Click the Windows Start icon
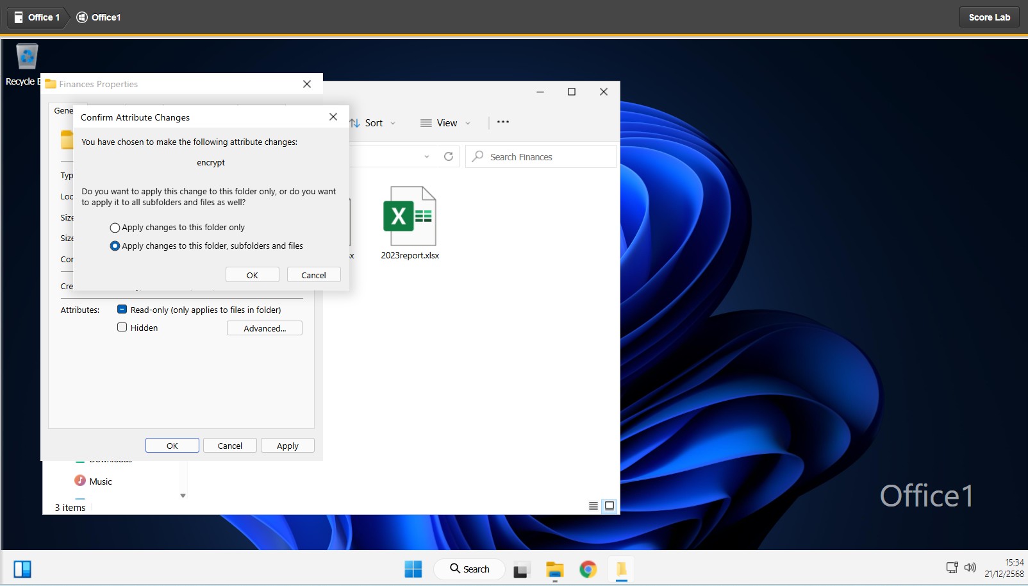 click(x=413, y=569)
